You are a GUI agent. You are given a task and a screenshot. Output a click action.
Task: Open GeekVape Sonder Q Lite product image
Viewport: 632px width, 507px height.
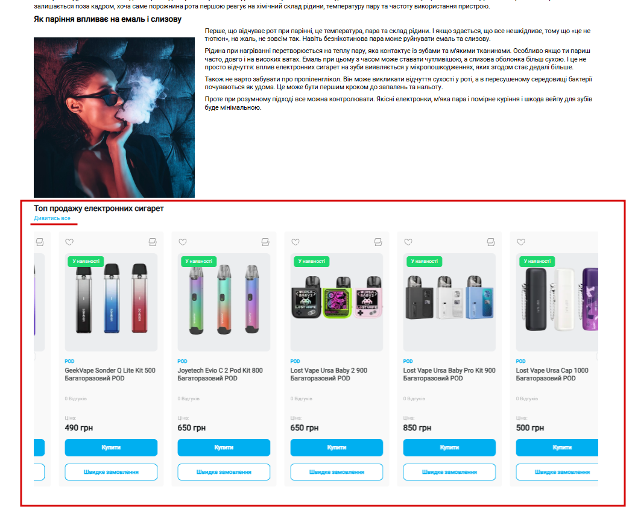(x=111, y=302)
